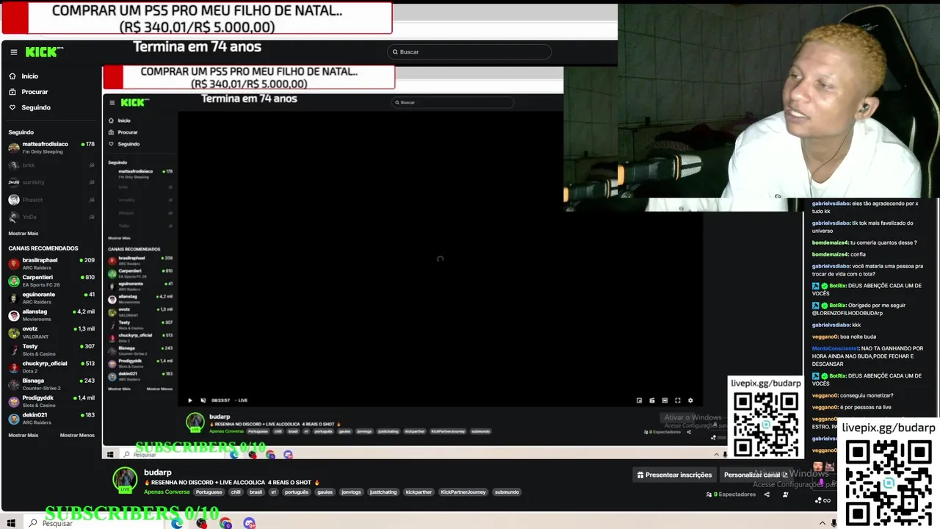Open the player settings gear
Screen dimensions: 940x529
tap(690, 400)
